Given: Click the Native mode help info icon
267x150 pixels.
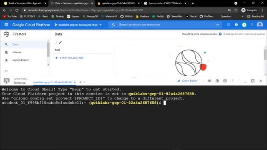Looking at the screenshot, I should [220, 34].
